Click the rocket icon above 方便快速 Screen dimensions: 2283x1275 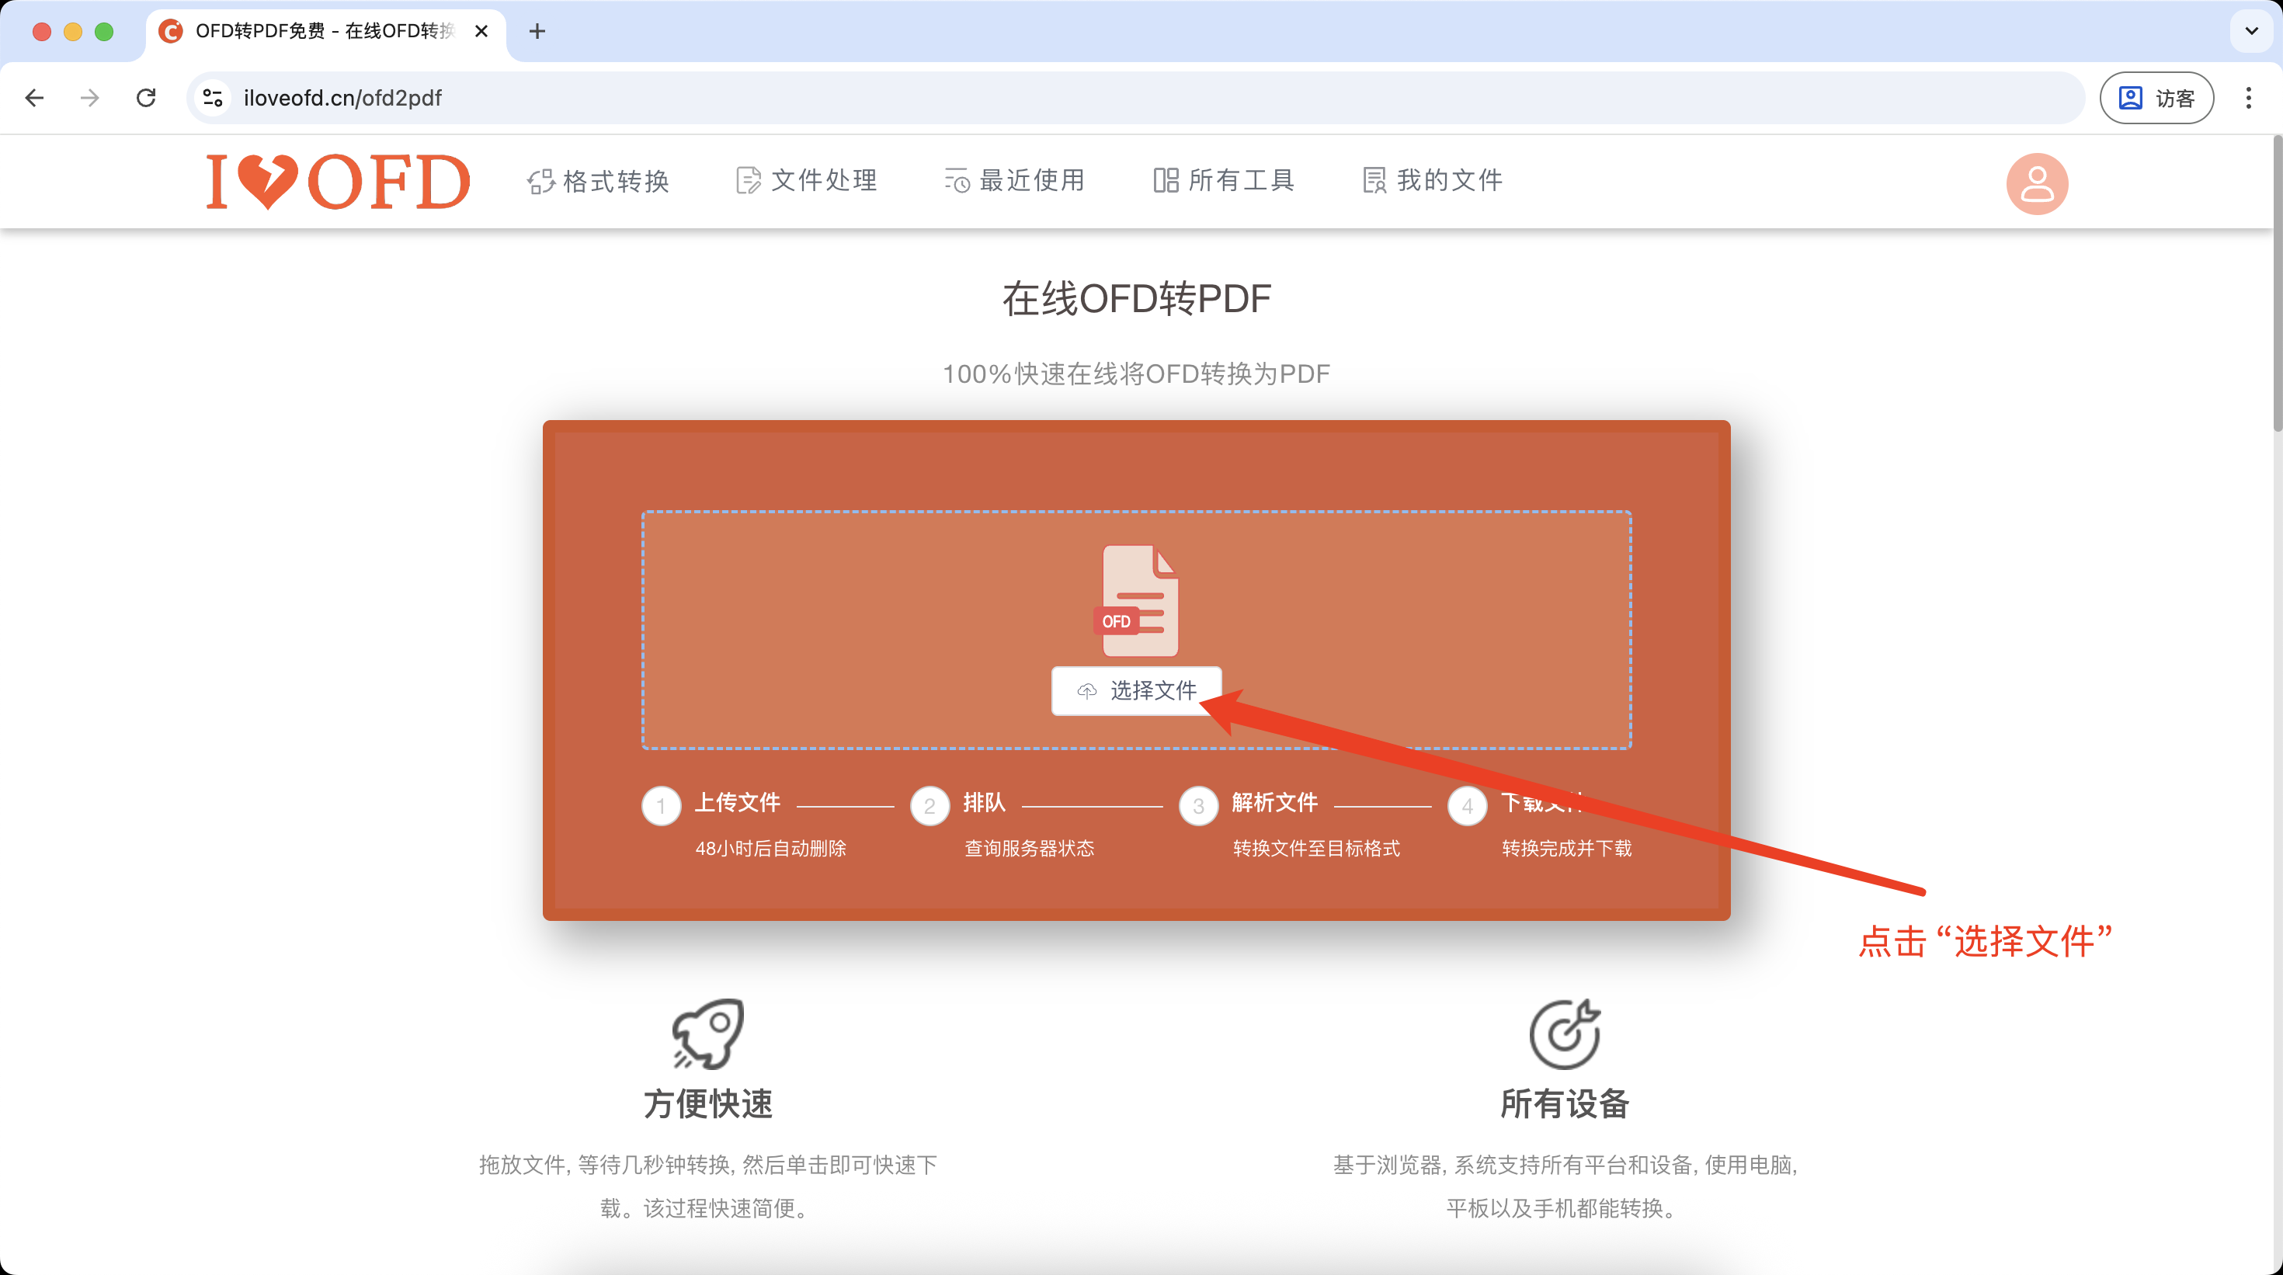(707, 1034)
